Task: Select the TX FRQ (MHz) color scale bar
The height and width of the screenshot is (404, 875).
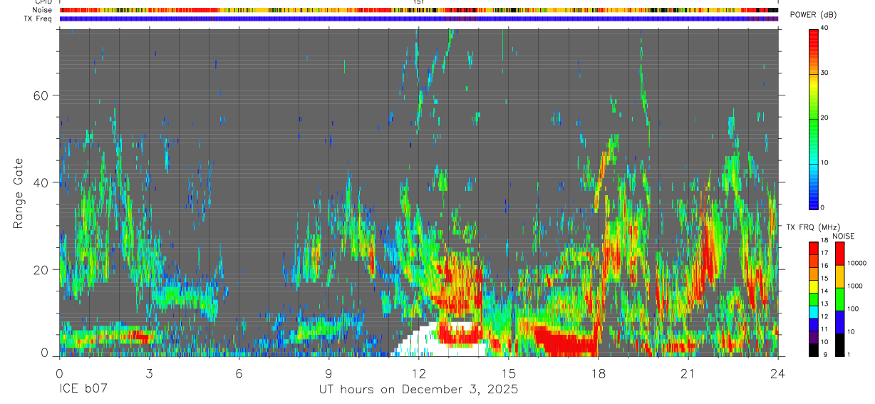Action: pyautogui.click(x=814, y=299)
